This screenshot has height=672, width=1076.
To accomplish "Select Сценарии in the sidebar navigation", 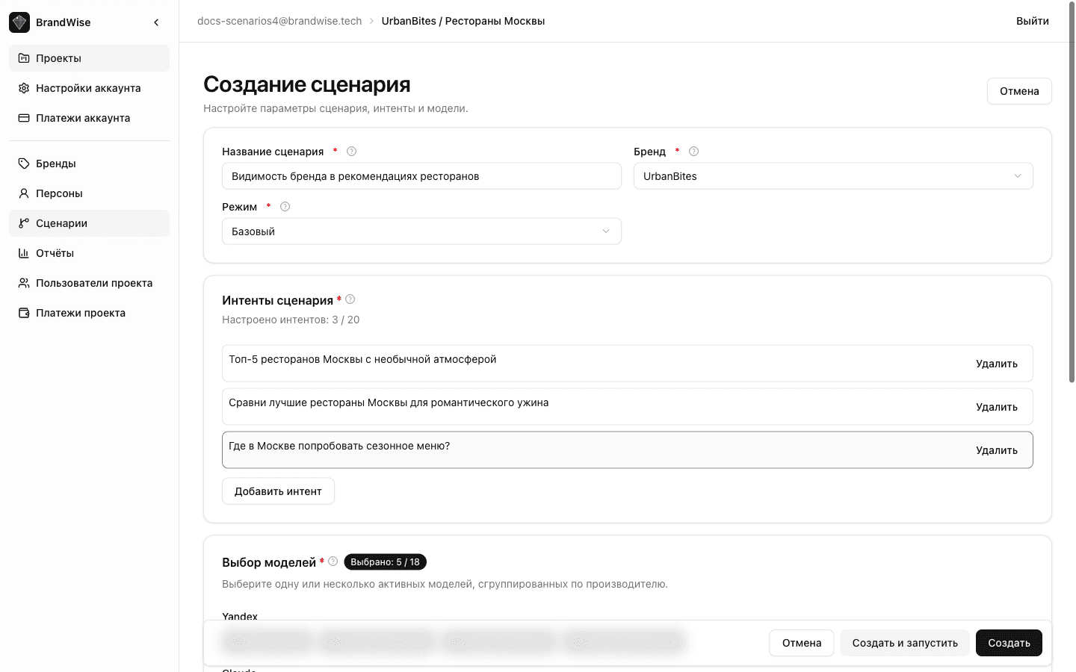I will click(x=61, y=223).
